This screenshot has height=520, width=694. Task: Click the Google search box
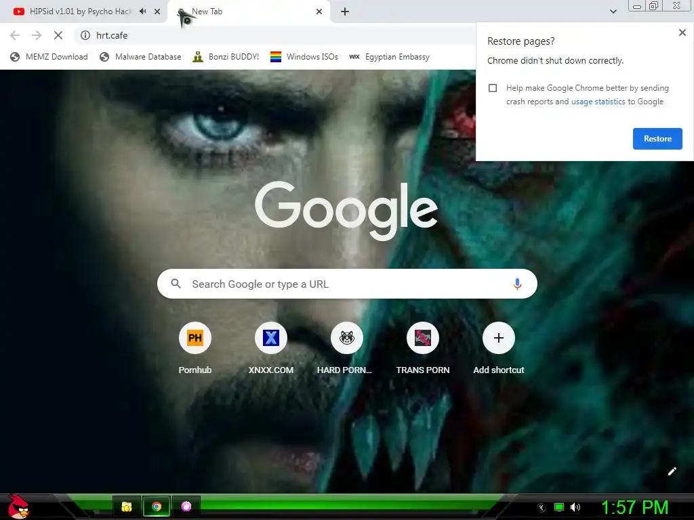pos(347,284)
